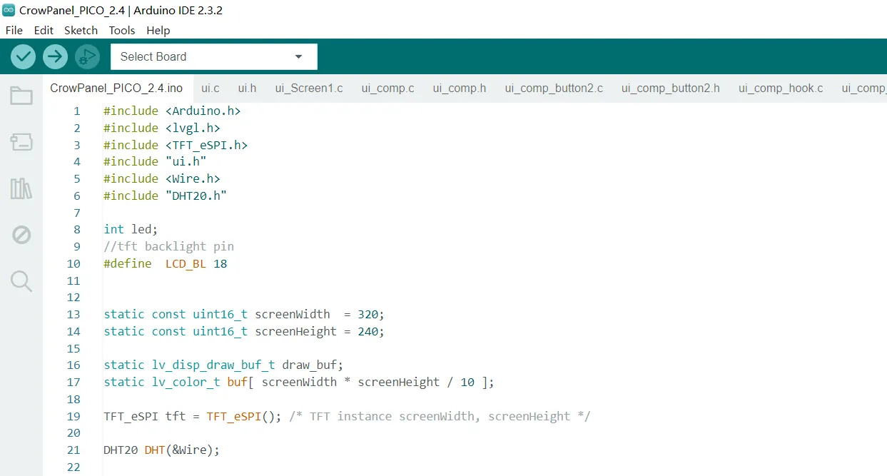Click the Arduino IDE logo in the title bar
This screenshot has width=887, height=476.
(x=9, y=10)
